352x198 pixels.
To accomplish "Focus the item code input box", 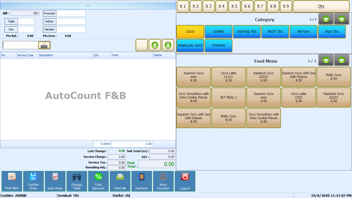I will point(21,45).
